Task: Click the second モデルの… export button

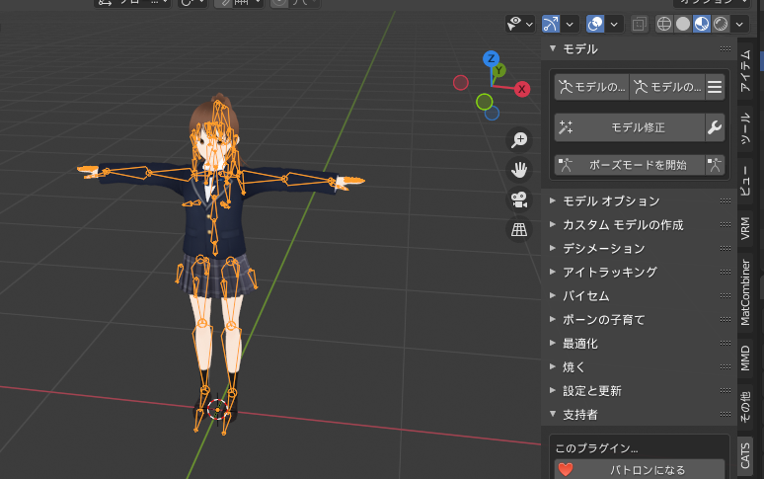Action: click(x=667, y=87)
